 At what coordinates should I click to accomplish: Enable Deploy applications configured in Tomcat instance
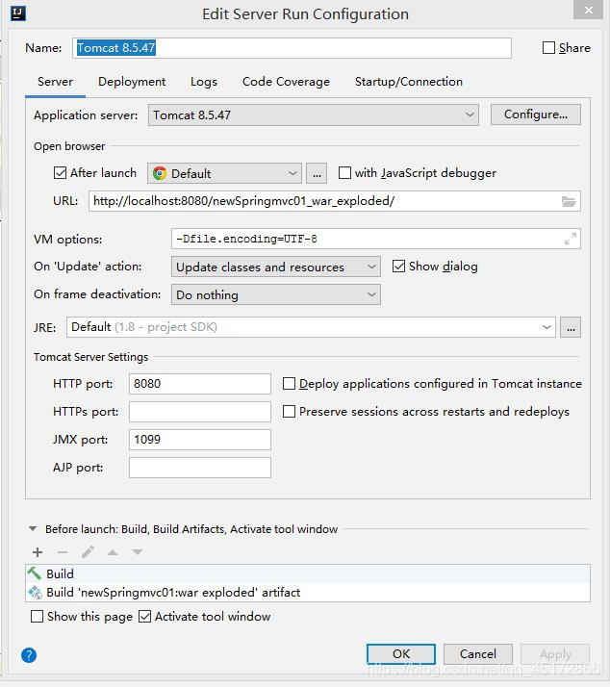point(289,384)
